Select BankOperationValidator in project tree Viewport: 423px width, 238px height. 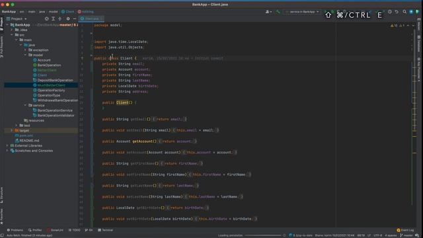(54, 115)
